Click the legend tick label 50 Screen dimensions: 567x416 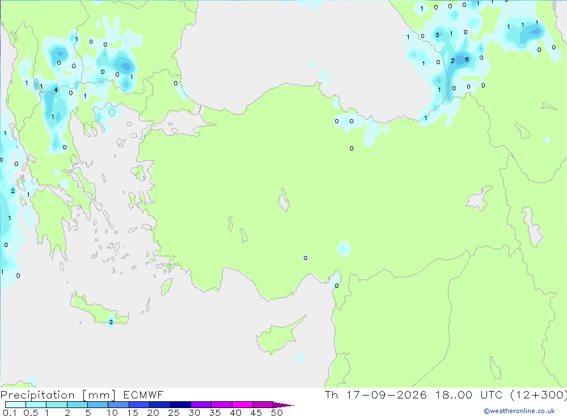(x=277, y=413)
